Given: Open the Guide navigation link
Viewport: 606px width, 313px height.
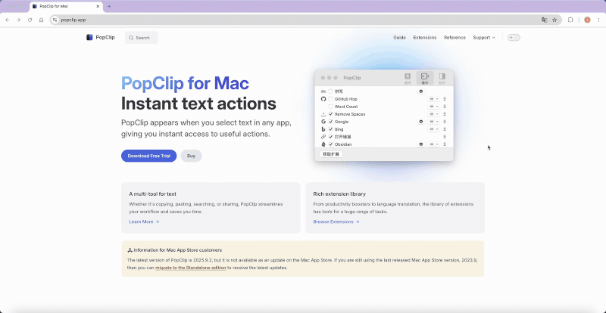Looking at the screenshot, I should pos(399,38).
